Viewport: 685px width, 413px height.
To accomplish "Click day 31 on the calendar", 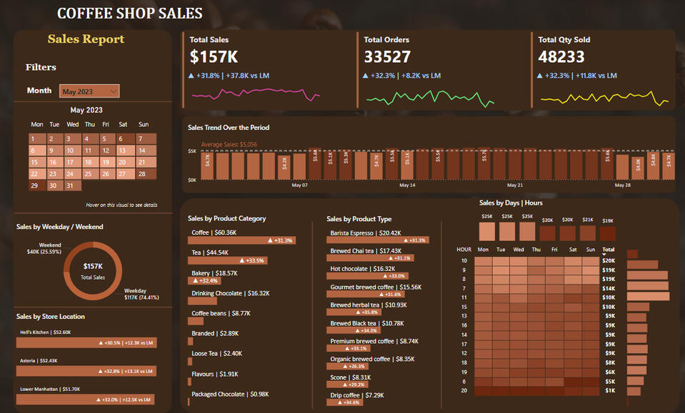I will pos(71,185).
